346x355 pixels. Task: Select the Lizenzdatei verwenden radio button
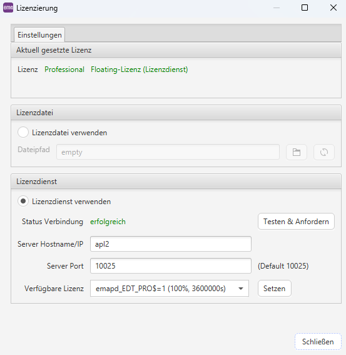click(x=23, y=132)
